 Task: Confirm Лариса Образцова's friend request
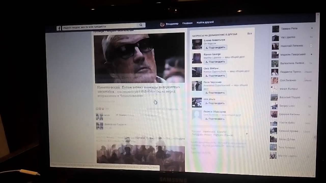[215, 119]
